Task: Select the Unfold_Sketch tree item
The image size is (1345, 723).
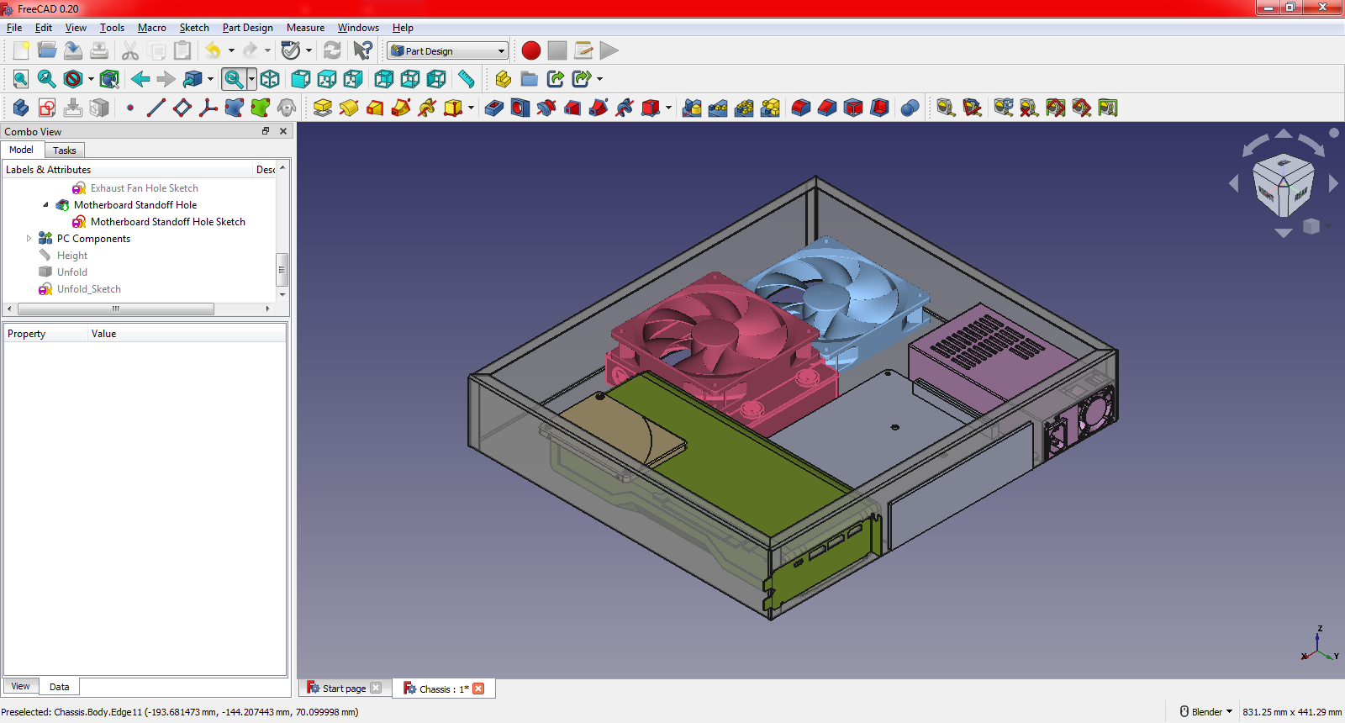Action: [89, 289]
